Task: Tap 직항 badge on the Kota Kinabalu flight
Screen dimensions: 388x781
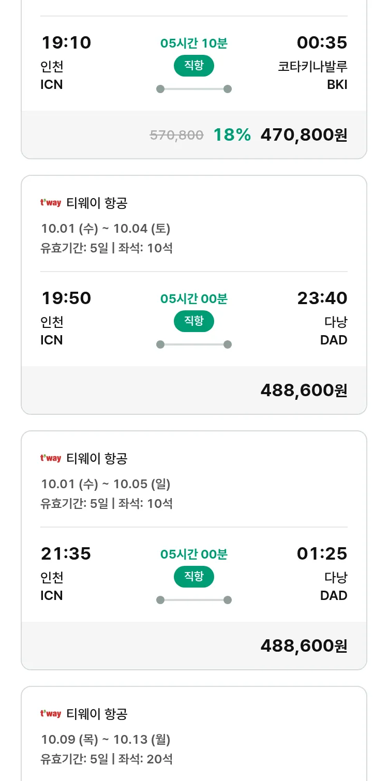Action: (x=193, y=66)
